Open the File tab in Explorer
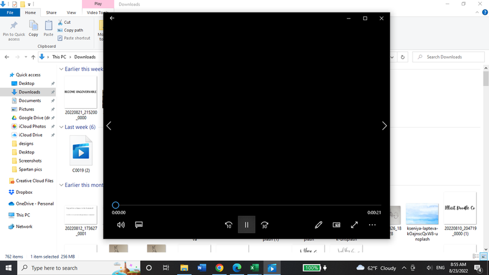Viewport: 489px width, 275px height. coord(10,12)
